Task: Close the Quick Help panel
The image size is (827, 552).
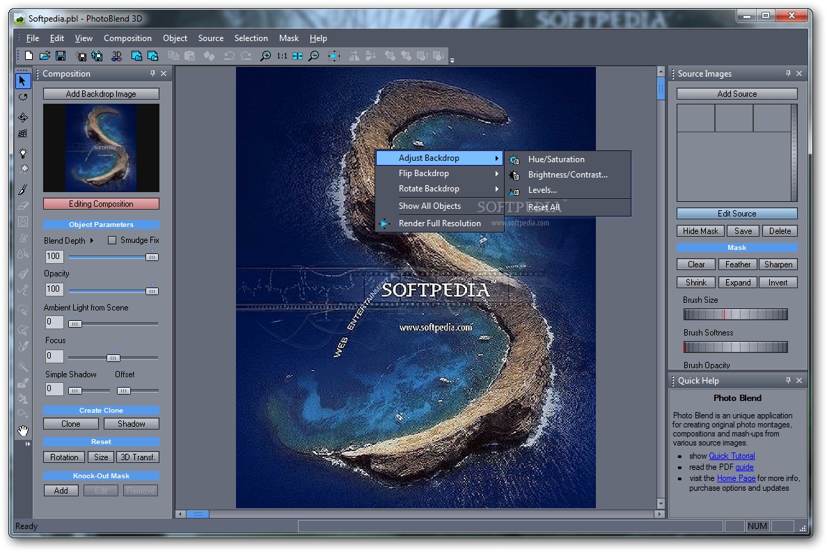Action: point(799,380)
